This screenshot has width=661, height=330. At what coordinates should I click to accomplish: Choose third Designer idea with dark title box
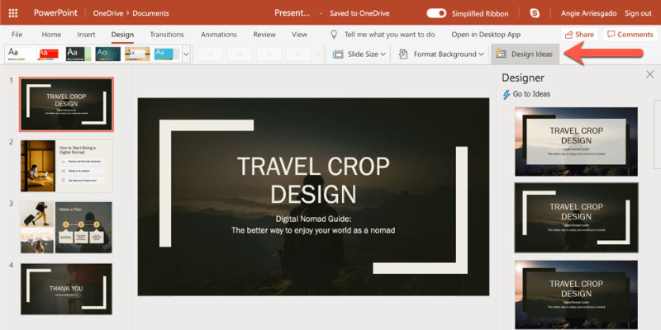tap(576, 295)
